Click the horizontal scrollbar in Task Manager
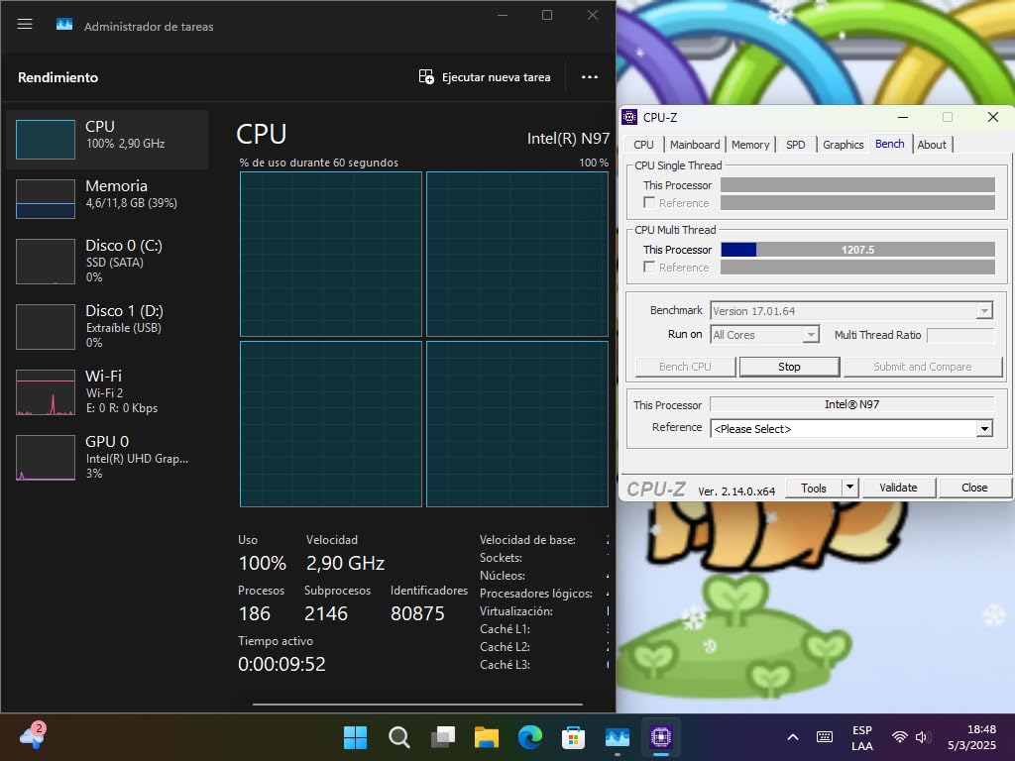Image resolution: width=1015 pixels, height=761 pixels. coord(417,705)
